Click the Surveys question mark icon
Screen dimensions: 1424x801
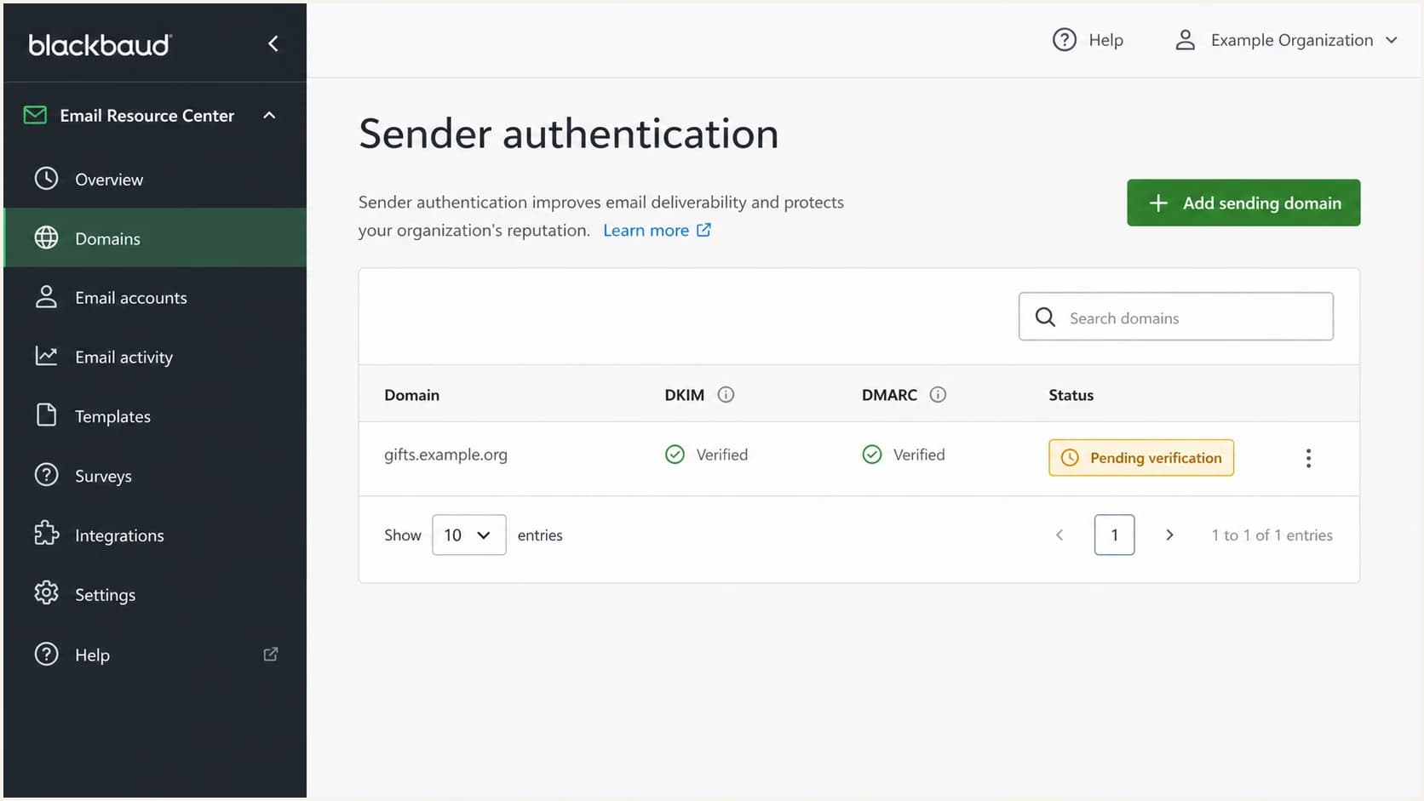[46, 474]
